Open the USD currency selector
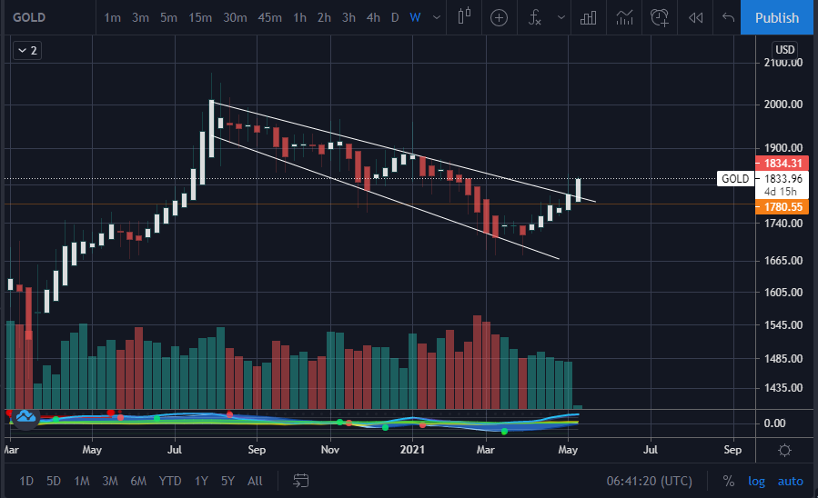The height and width of the screenshot is (498, 818). pos(784,49)
